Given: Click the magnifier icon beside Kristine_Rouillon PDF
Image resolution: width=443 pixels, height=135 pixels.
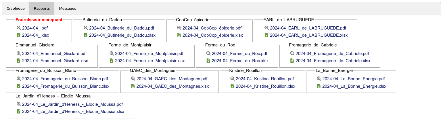Looking at the screenshot, I should coord(232,79).
